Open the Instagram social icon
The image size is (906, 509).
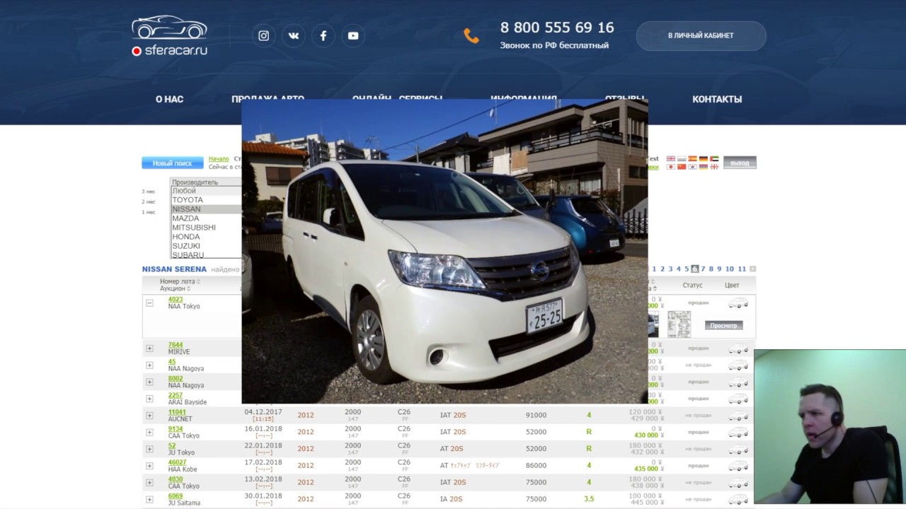coord(263,35)
